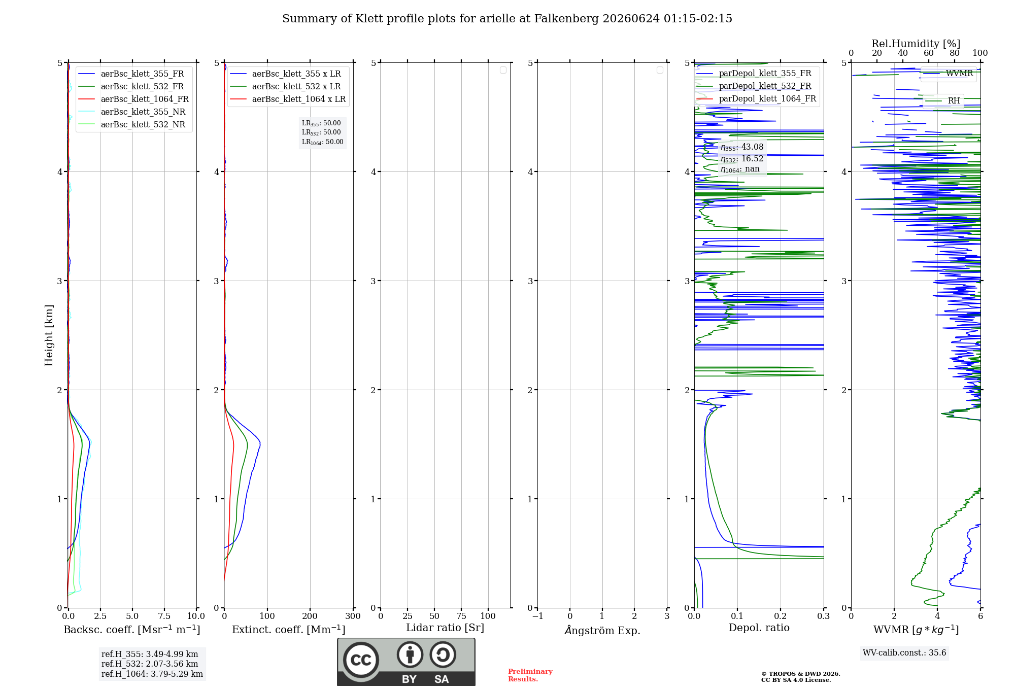Click the empty legend box in Lidar ratio plot
This screenshot has height=690, width=1015.
[503, 70]
